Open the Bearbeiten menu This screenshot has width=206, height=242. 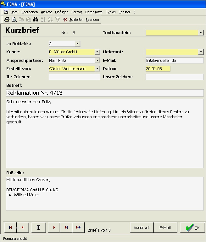click(x=30, y=12)
